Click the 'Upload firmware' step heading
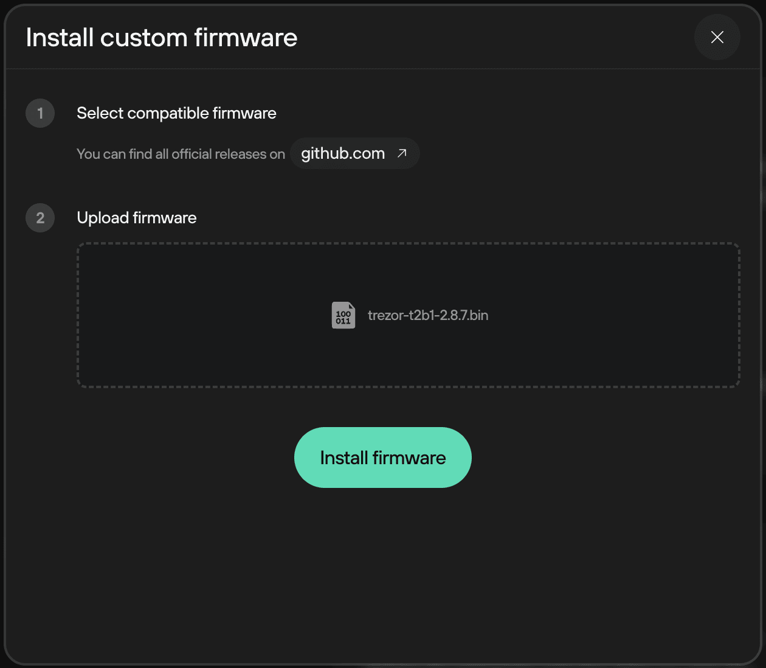 [137, 218]
